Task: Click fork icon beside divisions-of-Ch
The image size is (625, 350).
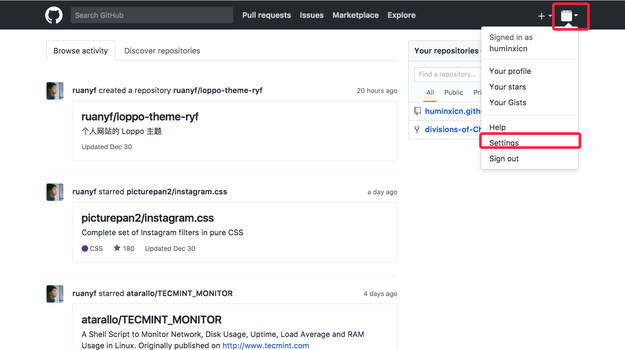Action: pos(417,129)
